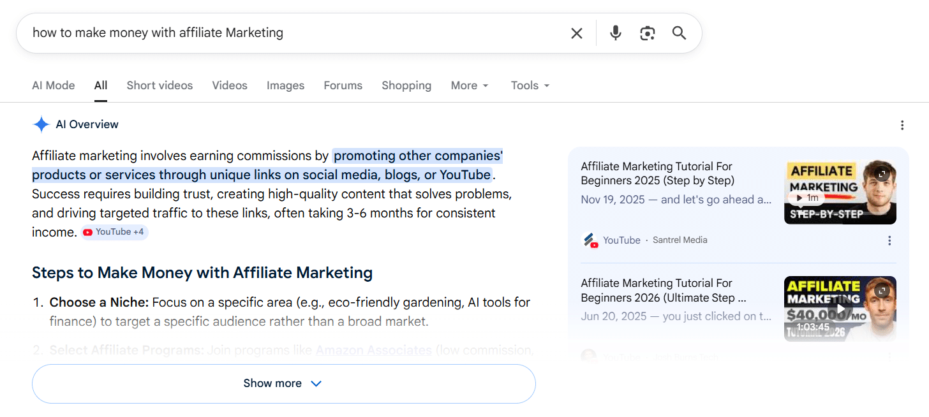Click the YouTube +4 sources chip
This screenshot has width=929, height=417.
115,232
